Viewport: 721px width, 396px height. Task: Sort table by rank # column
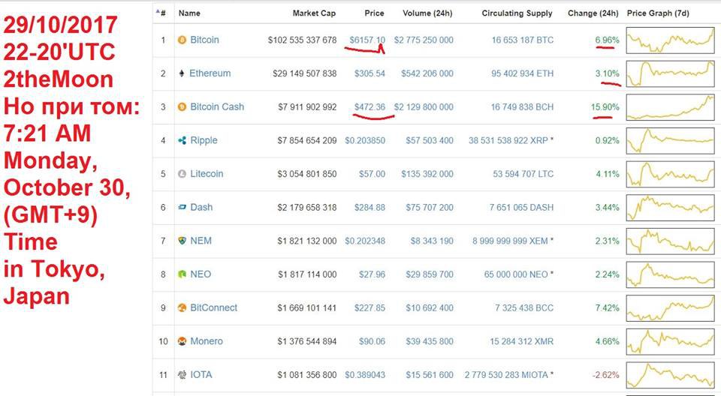[161, 13]
